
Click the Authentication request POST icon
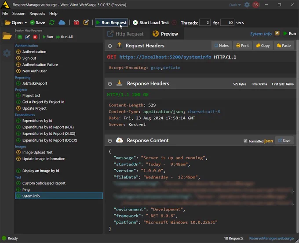18,52
